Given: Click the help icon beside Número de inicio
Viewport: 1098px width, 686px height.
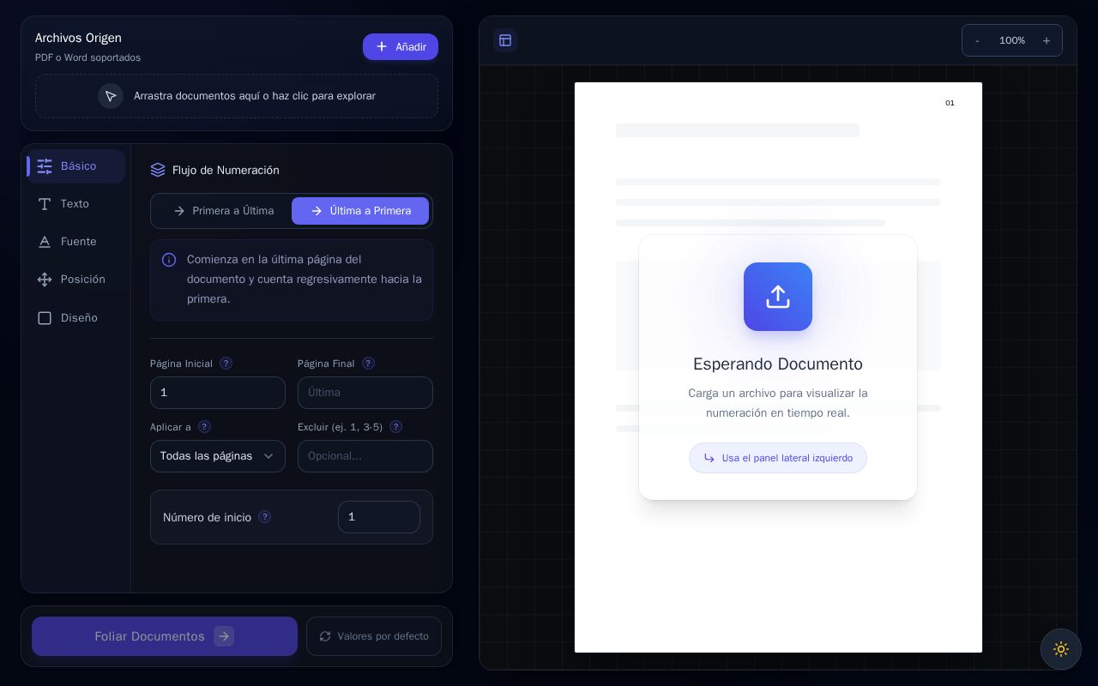Looking at the screenshot, I should tap(264, 517).
